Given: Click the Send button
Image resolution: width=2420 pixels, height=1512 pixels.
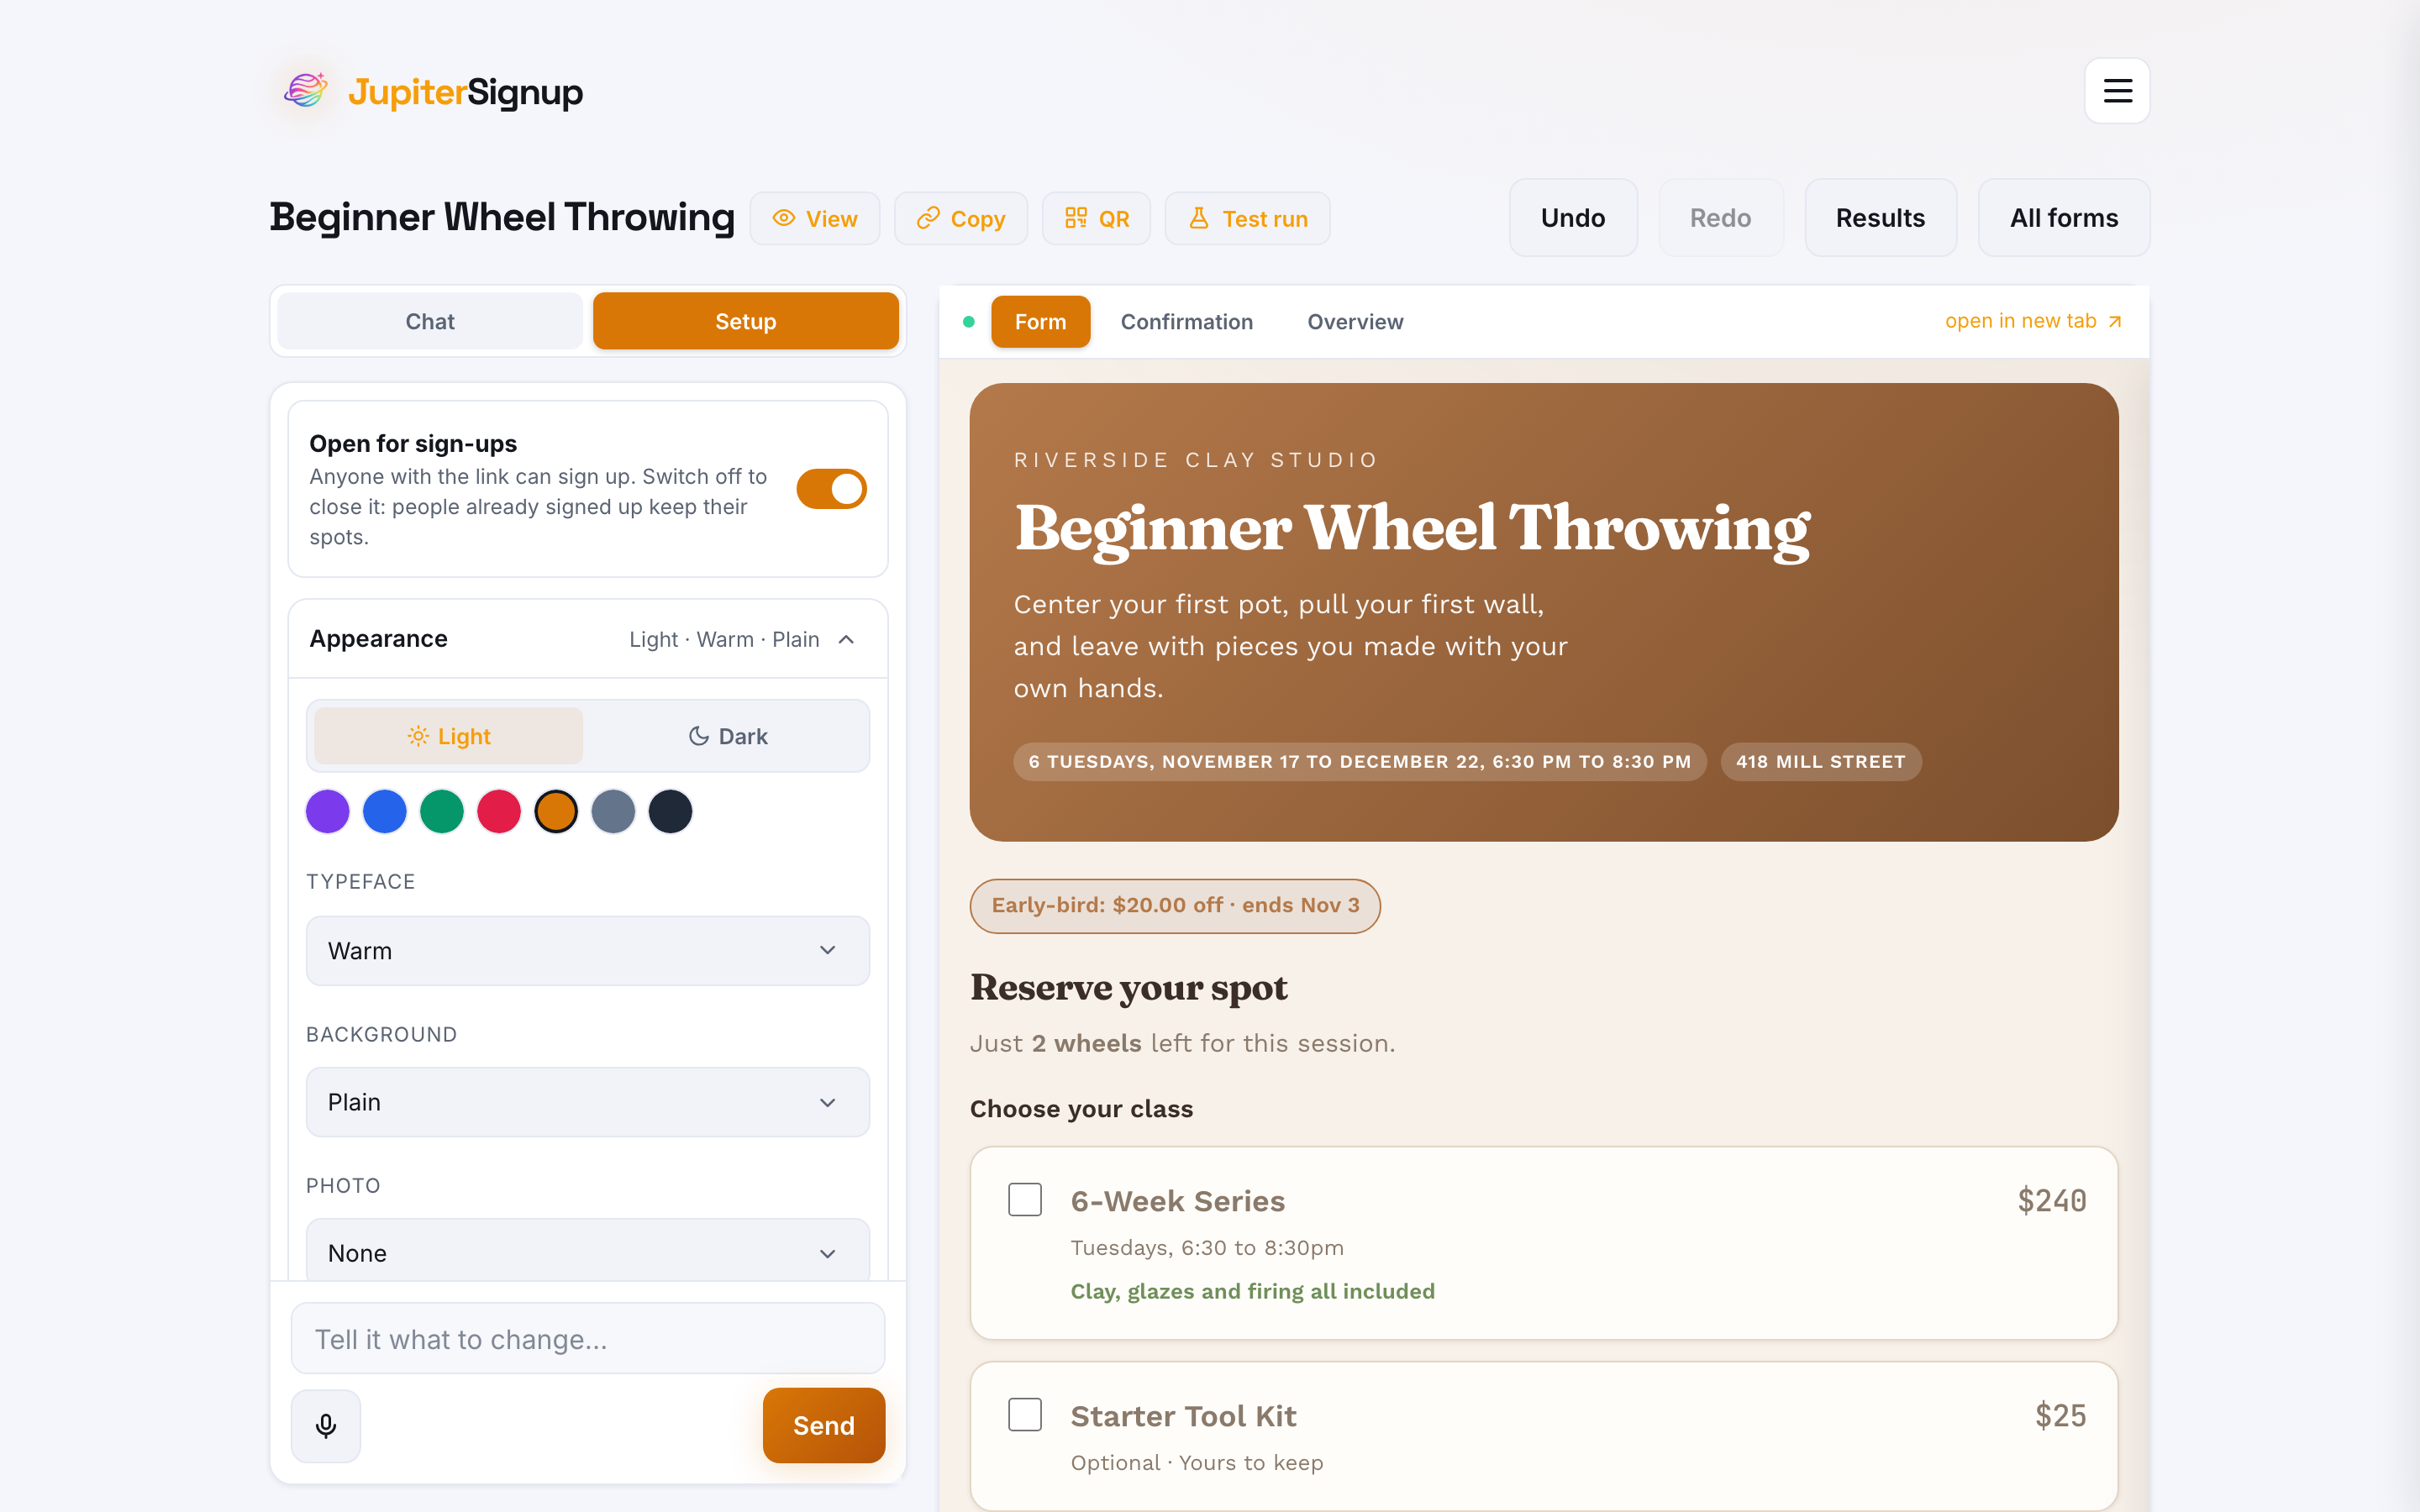Looking at the screenshot, I should coord(824,1425).
